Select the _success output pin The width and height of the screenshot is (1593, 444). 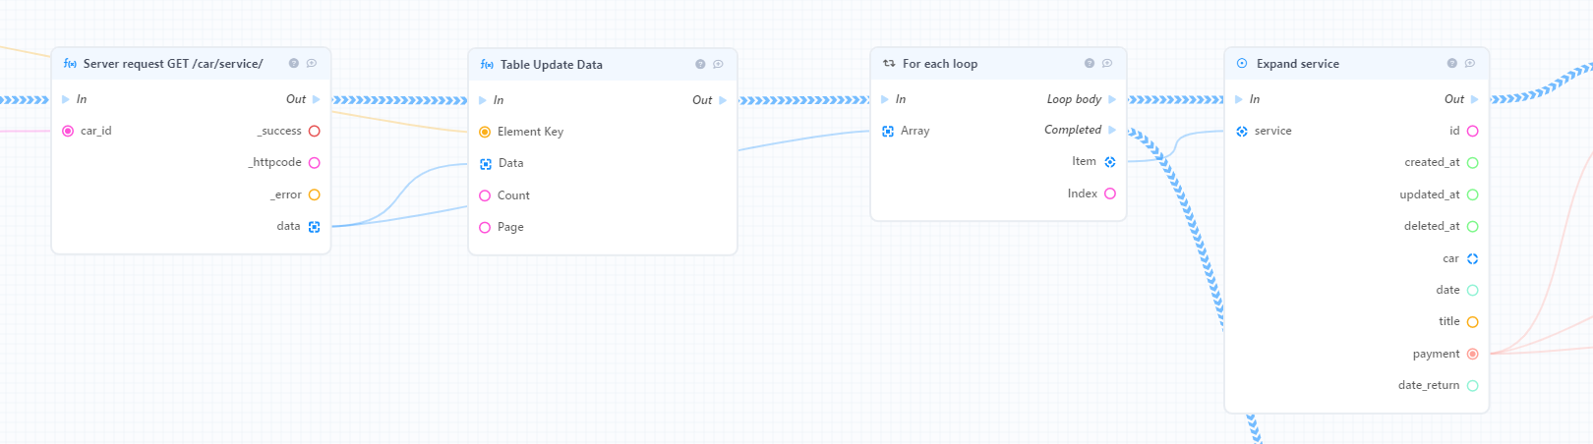(x=315, y=131)
